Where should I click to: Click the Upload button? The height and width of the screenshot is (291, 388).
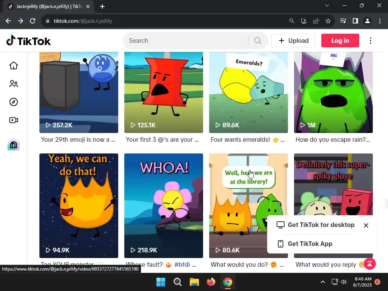[x=293, y=41]
